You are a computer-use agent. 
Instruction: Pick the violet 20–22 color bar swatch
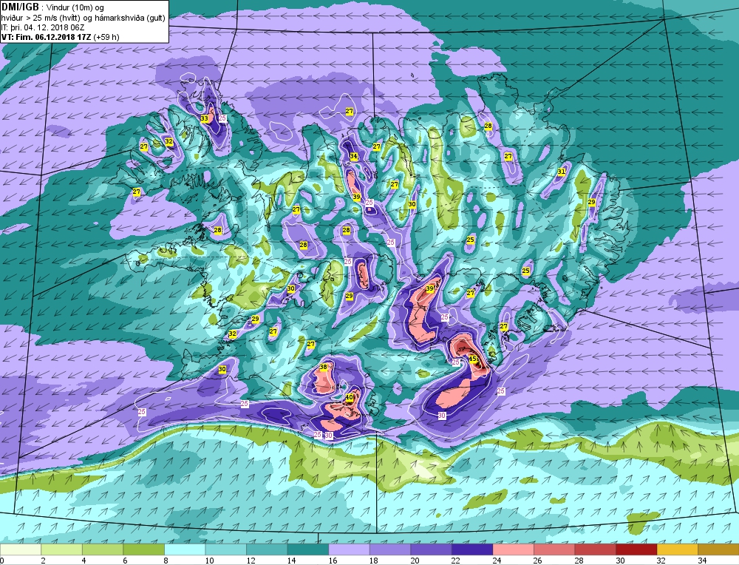(x=431, y=549)
